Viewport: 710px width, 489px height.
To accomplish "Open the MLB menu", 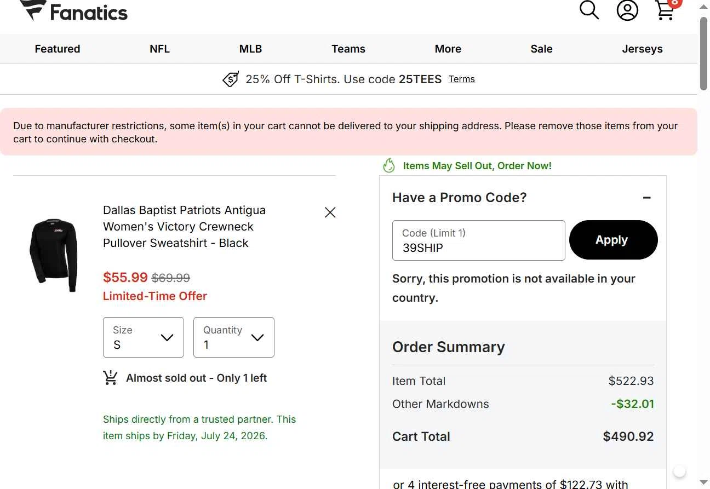I will pos(251,49).
